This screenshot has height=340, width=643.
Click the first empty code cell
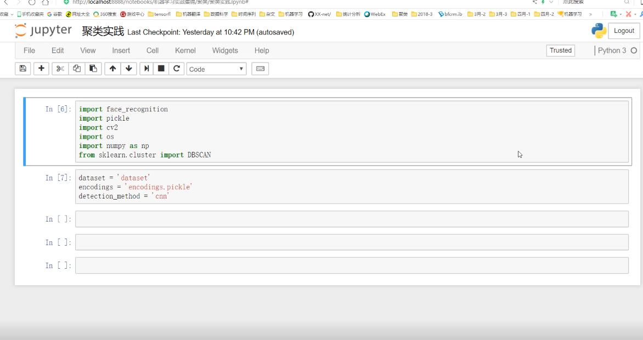point(351,219)
